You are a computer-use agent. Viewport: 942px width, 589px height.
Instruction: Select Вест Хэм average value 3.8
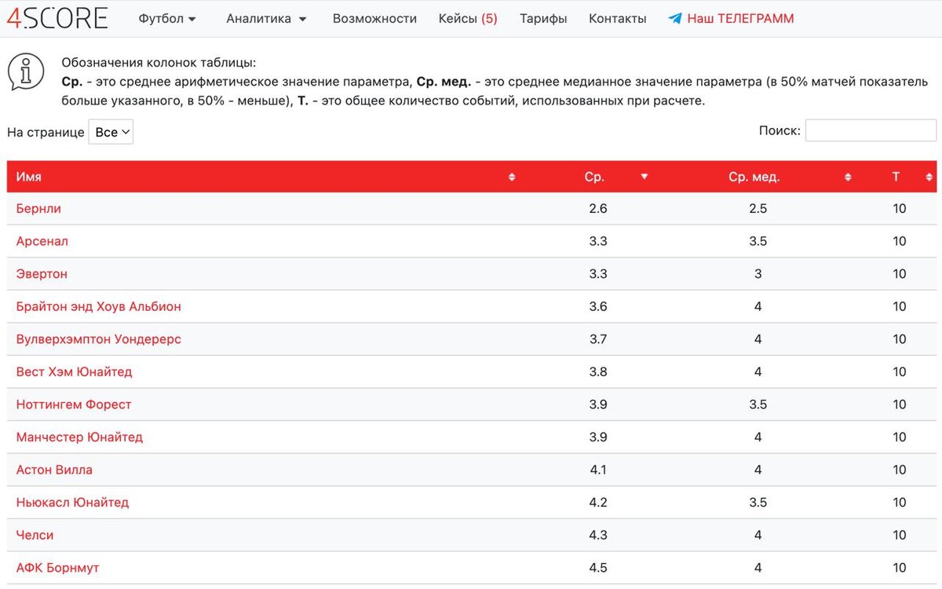click(x=598, y=371)
